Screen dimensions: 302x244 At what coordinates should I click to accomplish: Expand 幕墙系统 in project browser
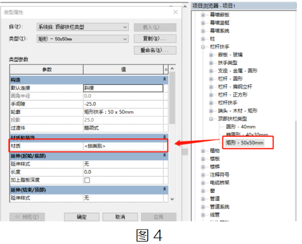pyautogui.click(x=203, y=31)
